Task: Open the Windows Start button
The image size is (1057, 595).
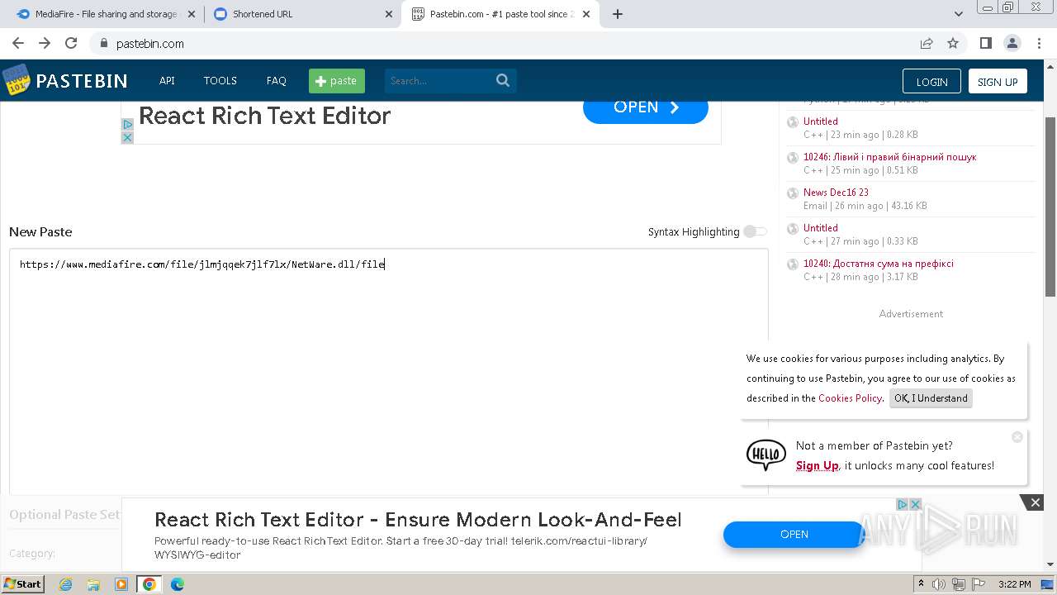Action: coord(23,584)
